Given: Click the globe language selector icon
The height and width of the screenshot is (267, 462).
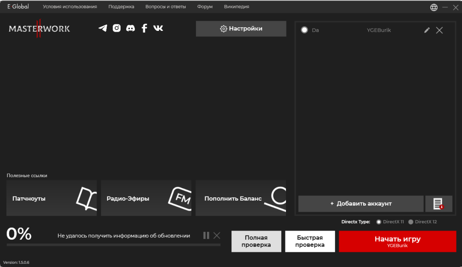Looking at the screenshot, I should (434, 7).
